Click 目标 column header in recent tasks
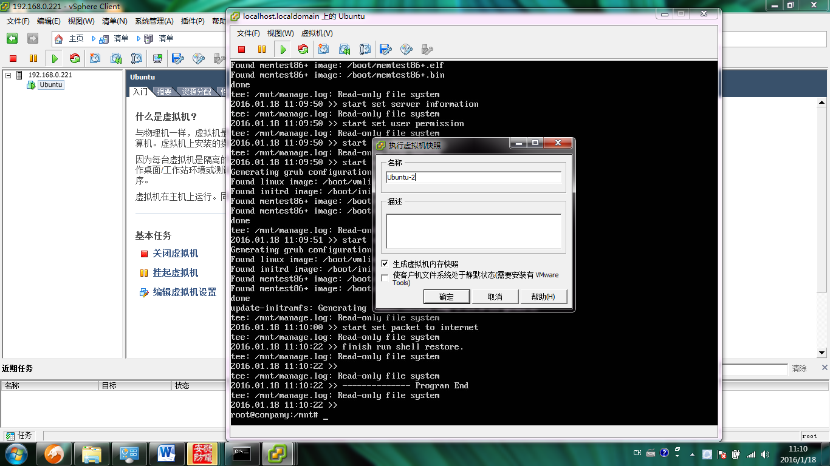The height and width of the screenshot is (466, 830). coord(135,385)
